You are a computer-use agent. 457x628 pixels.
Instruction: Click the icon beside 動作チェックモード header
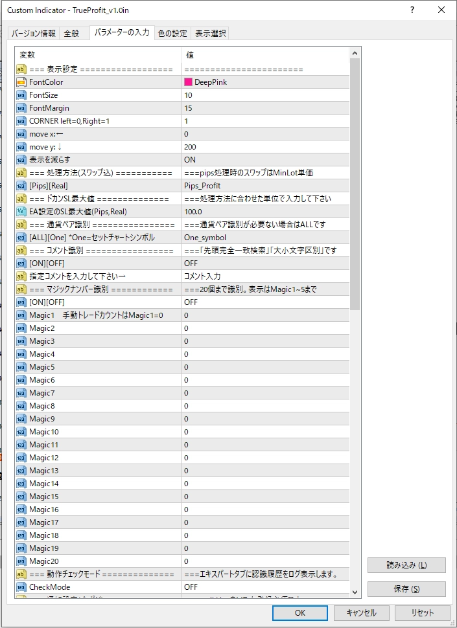(21, 574)
